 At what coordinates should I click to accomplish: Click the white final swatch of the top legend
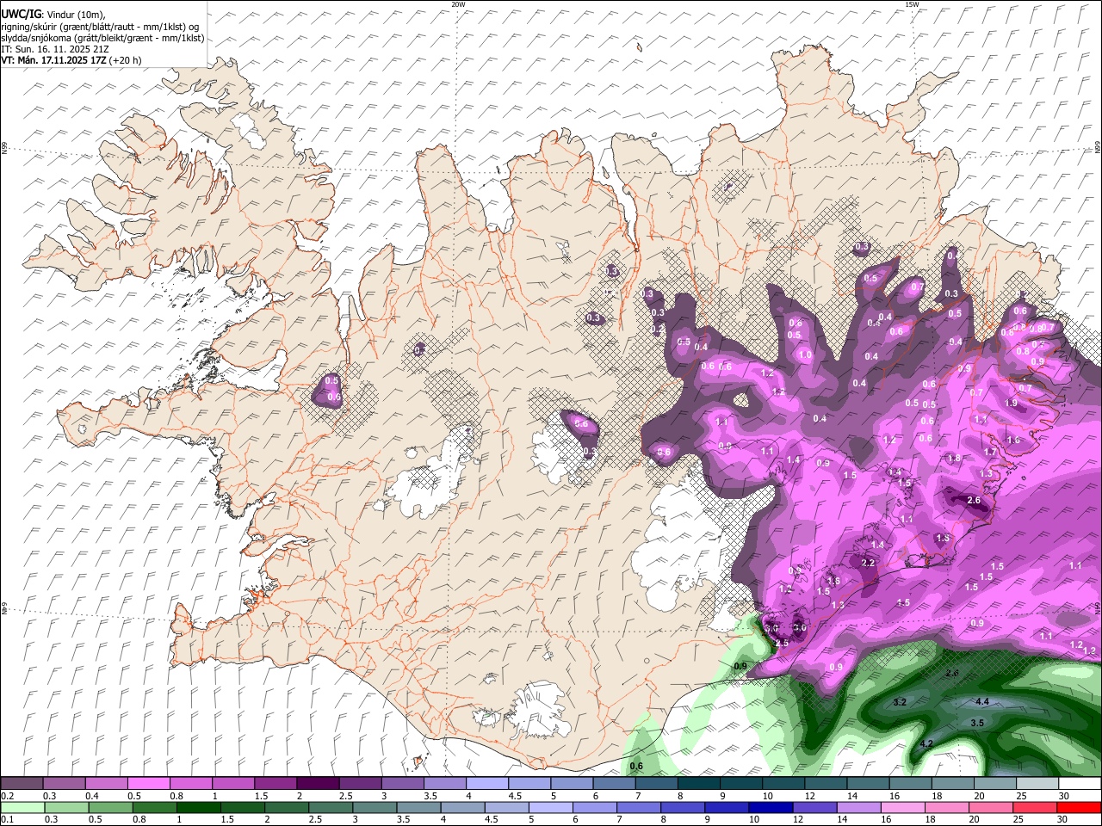click(1080, 783)
